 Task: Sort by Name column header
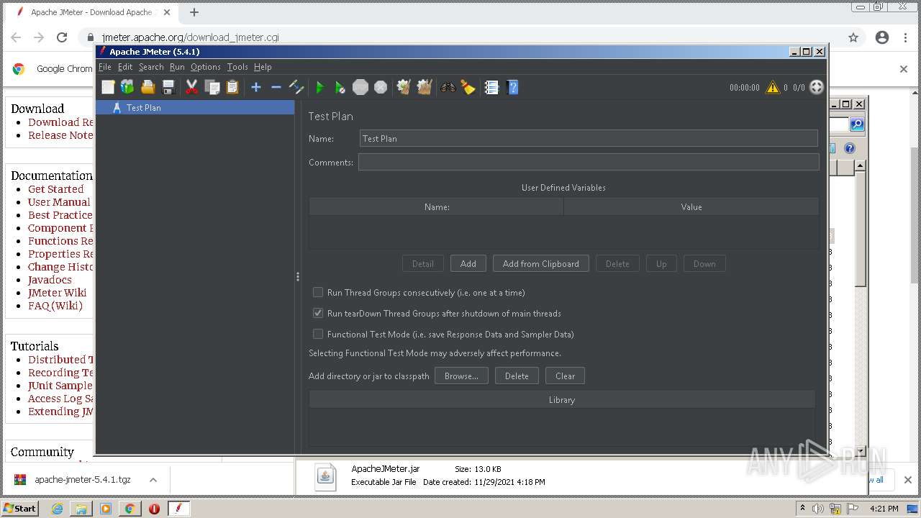[x=437, y=206]
